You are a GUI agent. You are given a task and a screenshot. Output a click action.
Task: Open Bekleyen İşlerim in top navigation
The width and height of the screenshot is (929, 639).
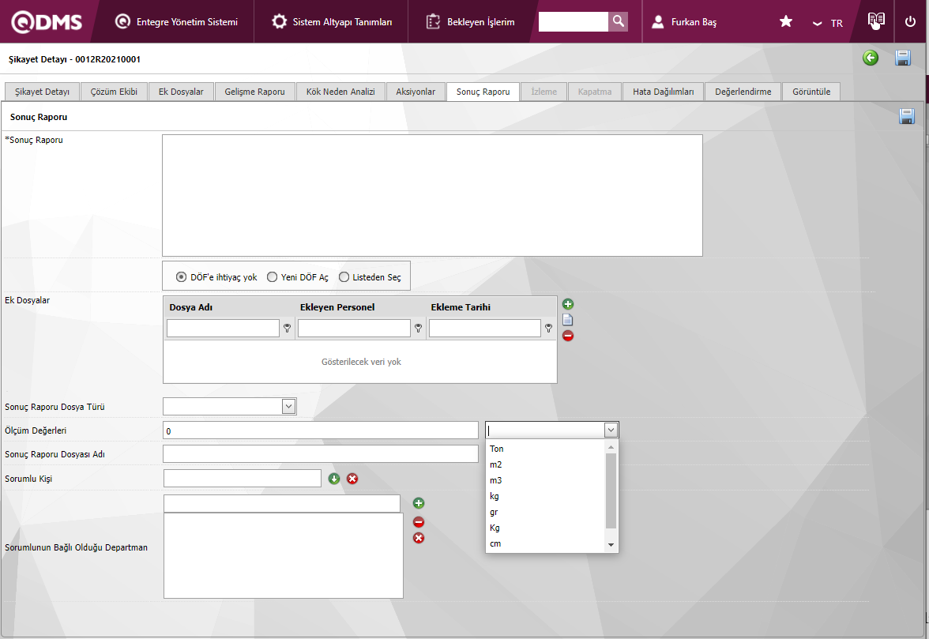click(470, 22)
